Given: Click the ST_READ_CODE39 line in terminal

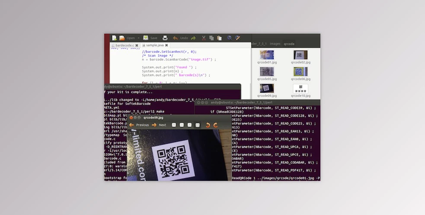Looking at the screenshot, I should coord(271,107).
